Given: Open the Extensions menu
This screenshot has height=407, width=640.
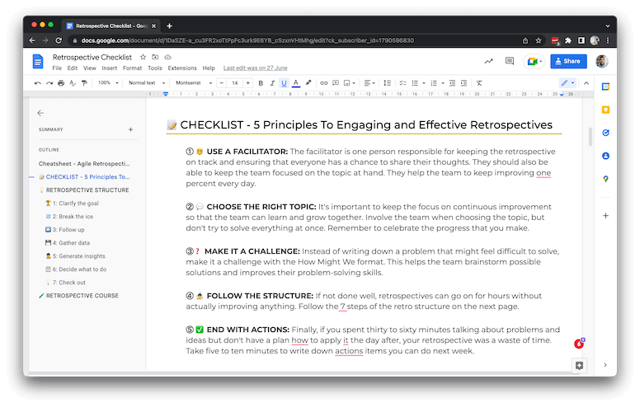Looking at the screenshot, I should pos(182,68).
